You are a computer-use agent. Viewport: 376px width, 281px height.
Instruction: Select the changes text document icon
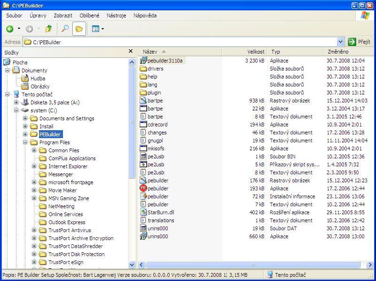coord(143,133)
